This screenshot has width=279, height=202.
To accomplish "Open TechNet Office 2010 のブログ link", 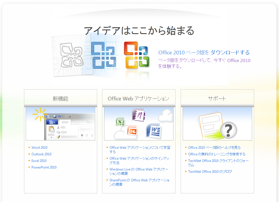I will [210, 172].
